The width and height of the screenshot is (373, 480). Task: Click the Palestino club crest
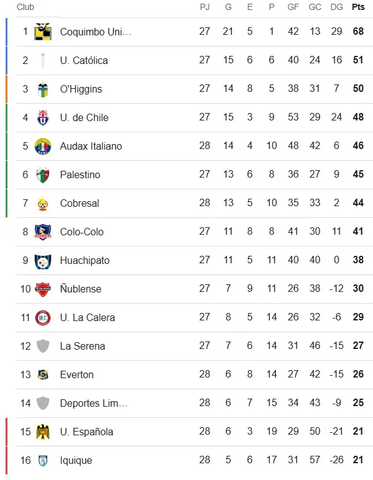pyautogui.click(x=43, y=174)
